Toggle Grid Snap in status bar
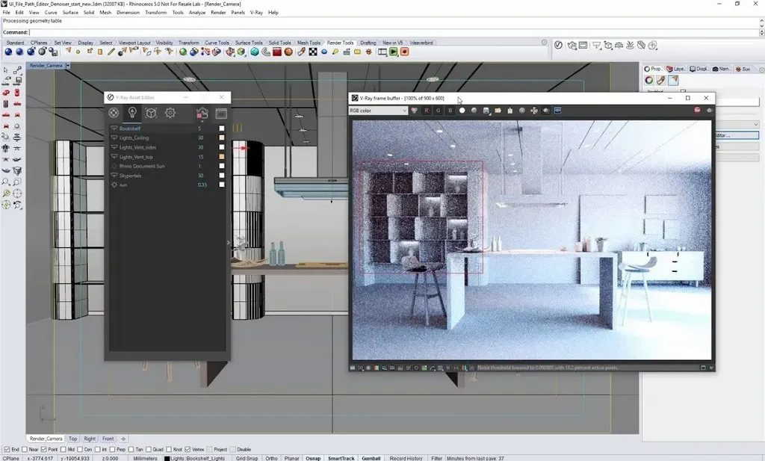This screenshot has height=461, width=765. pos(247,458)
